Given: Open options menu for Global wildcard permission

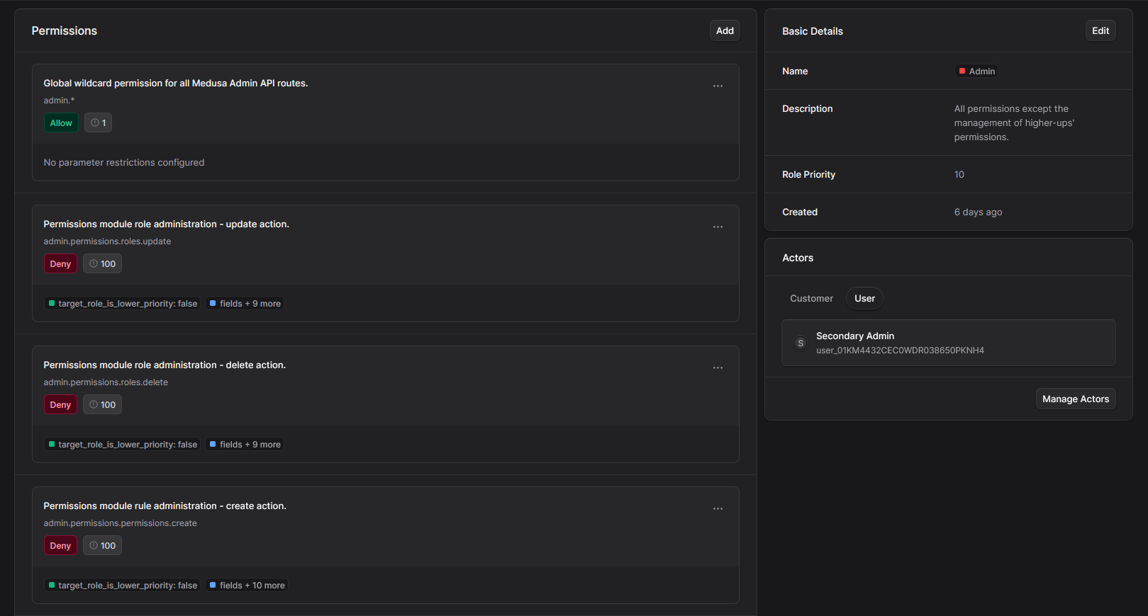Looking at the screenshot, I should tap(718, 86).
